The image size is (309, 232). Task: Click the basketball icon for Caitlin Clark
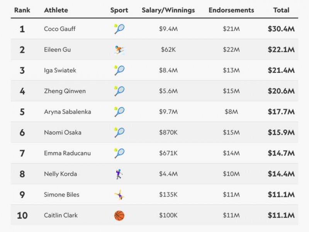[119, 215]
